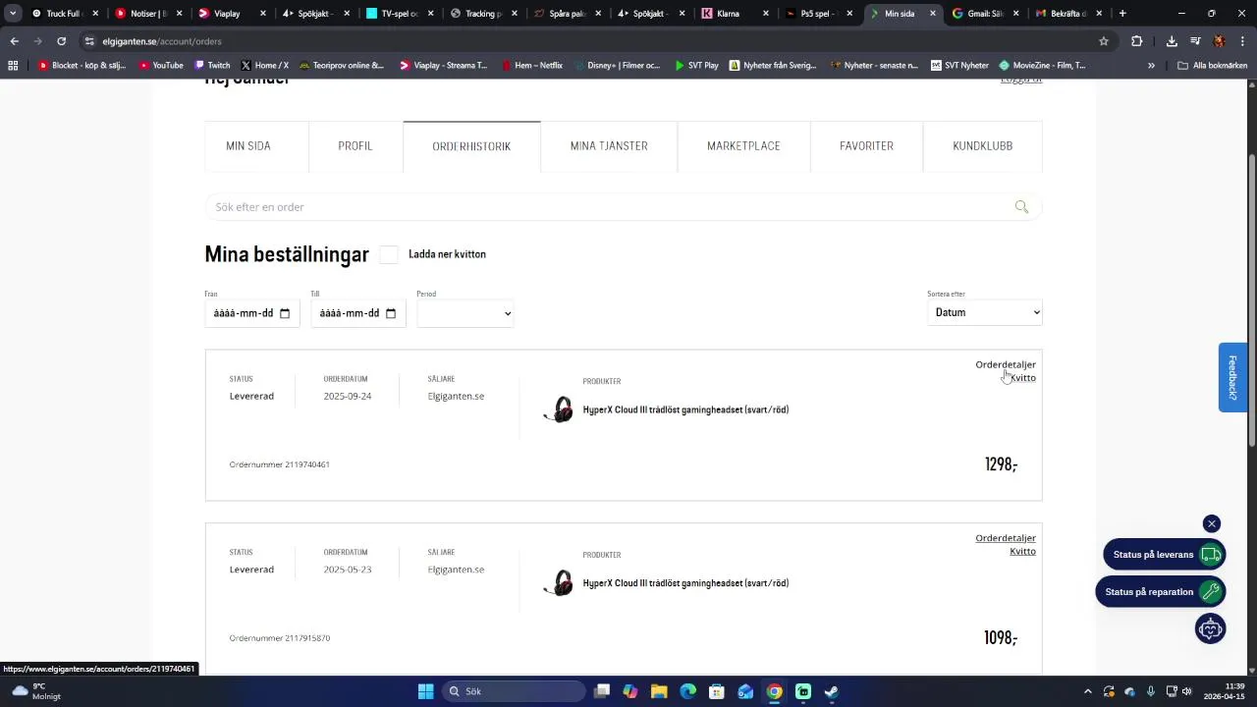
Task: Open the SVT Play bookmark
Action: (x=696, y=66)
